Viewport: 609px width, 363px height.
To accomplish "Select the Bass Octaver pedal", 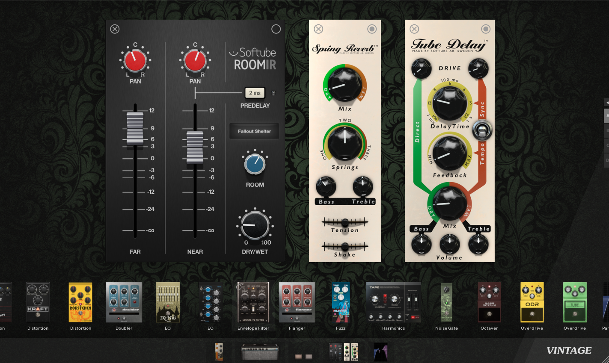I will (x=489, y=302).
